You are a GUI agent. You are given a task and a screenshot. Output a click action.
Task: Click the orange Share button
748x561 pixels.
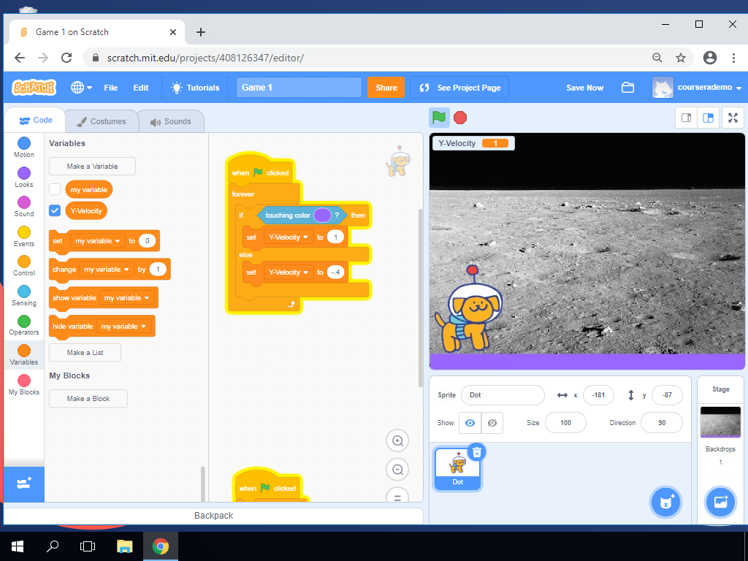pyautogui.click(x=386, y=88)
